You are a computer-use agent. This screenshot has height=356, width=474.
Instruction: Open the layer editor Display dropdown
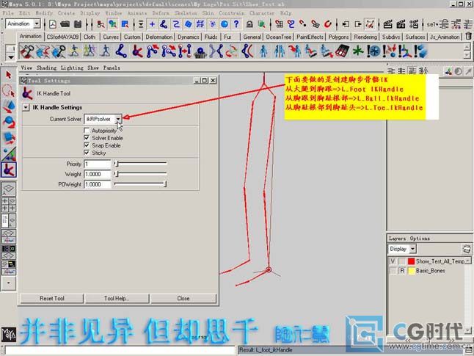[x=412, y=249]
